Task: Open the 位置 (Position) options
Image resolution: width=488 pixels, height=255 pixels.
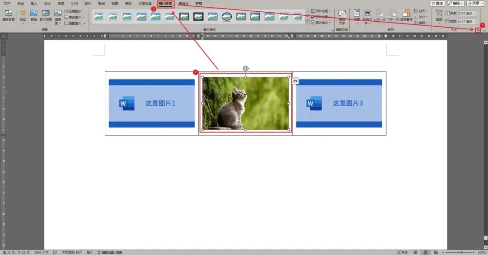Action: [x=357, y=17]
